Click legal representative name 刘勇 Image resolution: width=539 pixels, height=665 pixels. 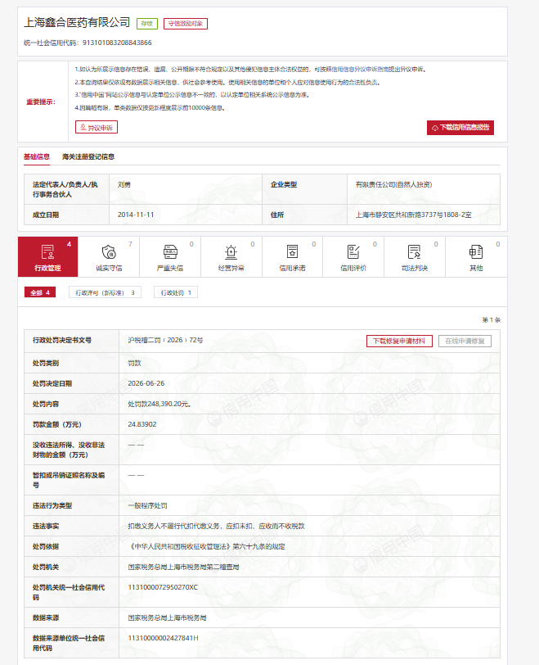point(124,184)
